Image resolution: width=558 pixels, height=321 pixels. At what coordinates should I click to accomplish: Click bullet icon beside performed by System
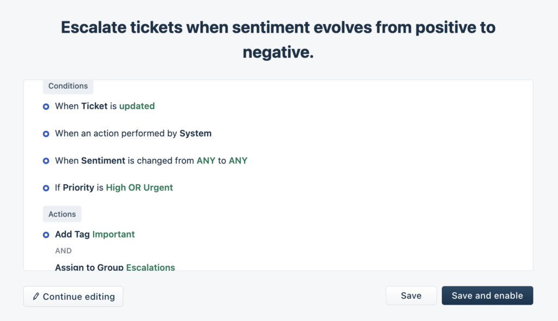pos(46,134)
